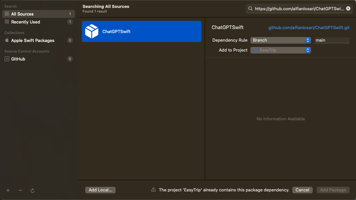Screen dimensions: 356x200
Task: Click the 'No Information Available' label
Action: coord(281,119)
